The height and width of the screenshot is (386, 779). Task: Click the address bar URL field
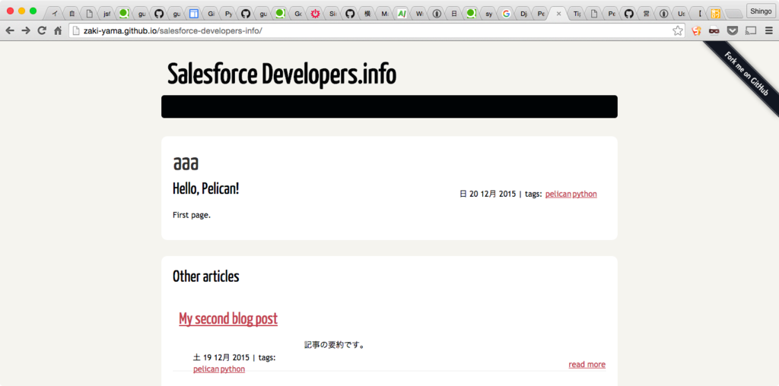point(377,30)
